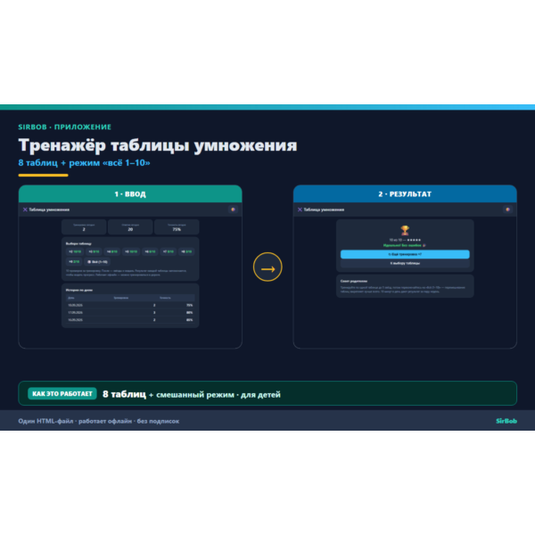Select the ×8 multiplication table chip

[x=186, y=251]
